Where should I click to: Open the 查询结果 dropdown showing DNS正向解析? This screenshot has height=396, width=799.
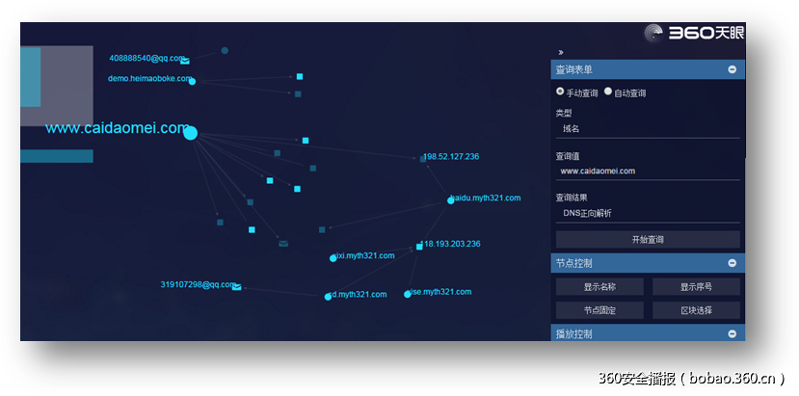click(647, 213)
